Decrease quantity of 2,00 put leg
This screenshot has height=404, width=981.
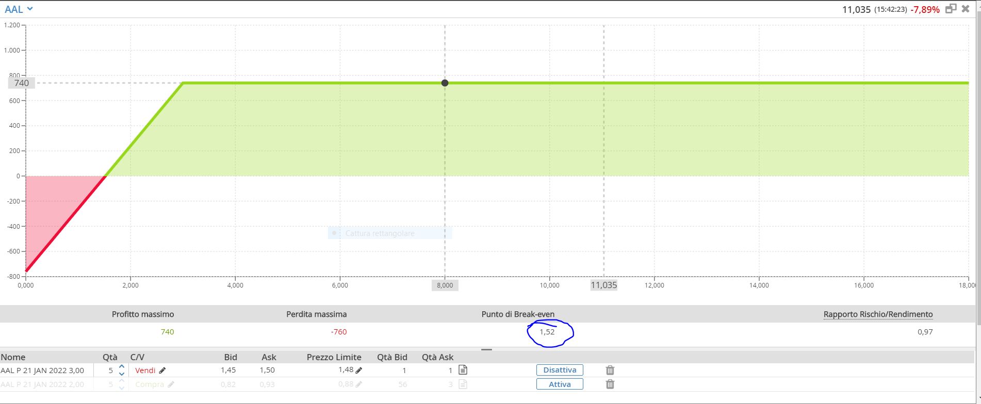point(122,388)
